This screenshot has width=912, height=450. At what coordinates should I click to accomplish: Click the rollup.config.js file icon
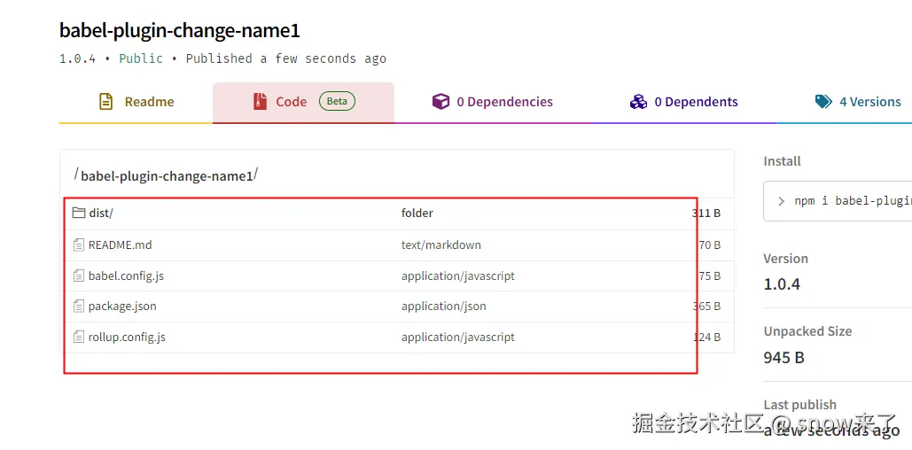[79, 337]
